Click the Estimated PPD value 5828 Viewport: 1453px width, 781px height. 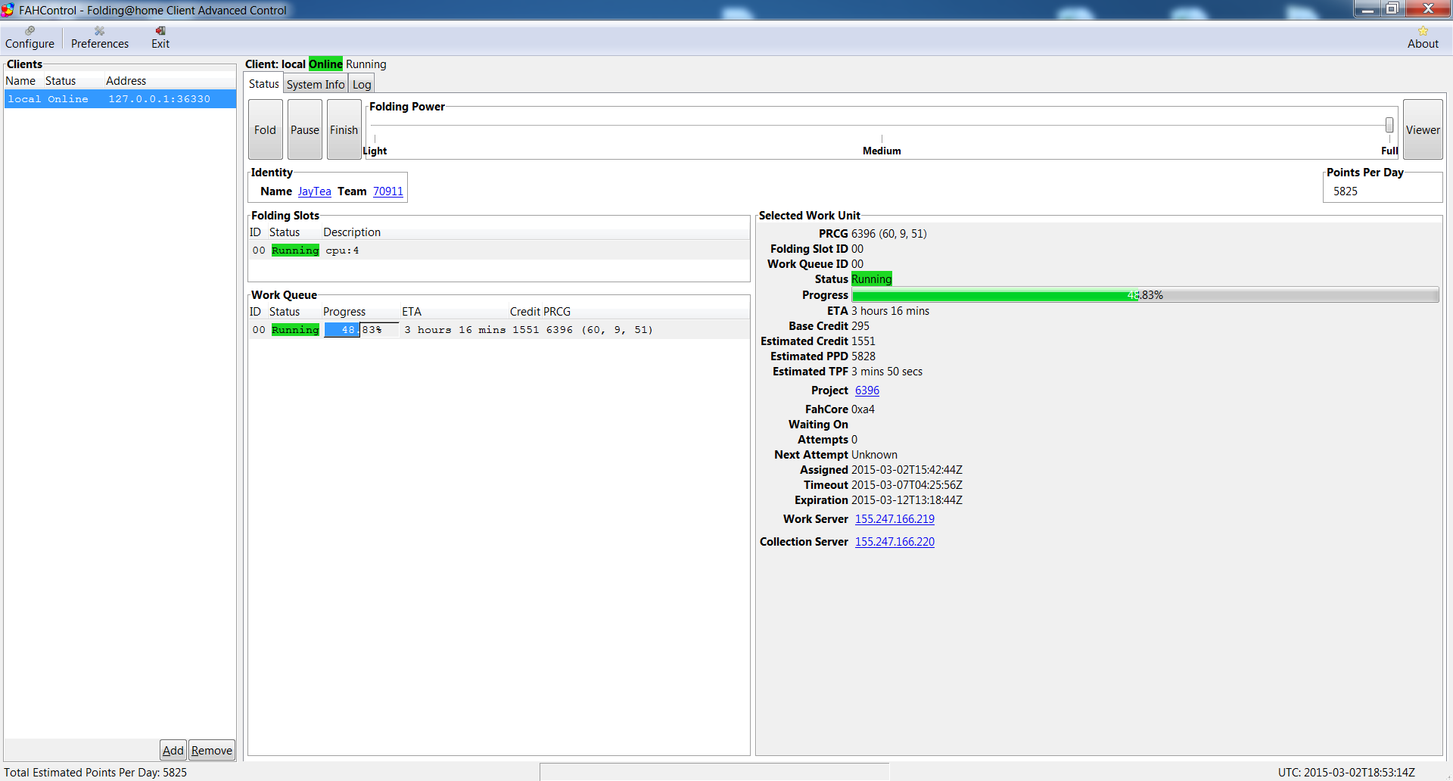tap(863, 356)
